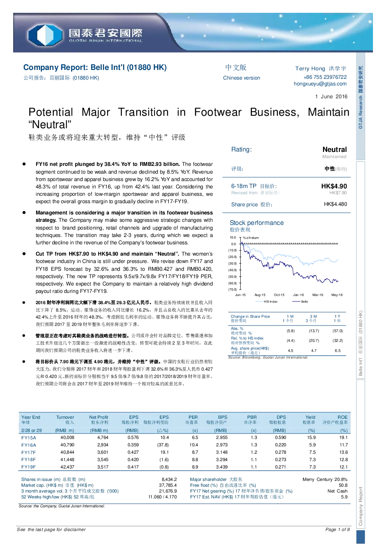
Task: Click the FY17F row label
Action: click(29, 452)
